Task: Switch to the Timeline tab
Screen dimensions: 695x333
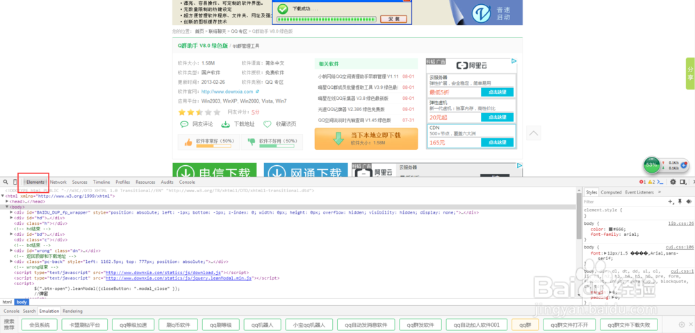Action: (101, 182)
